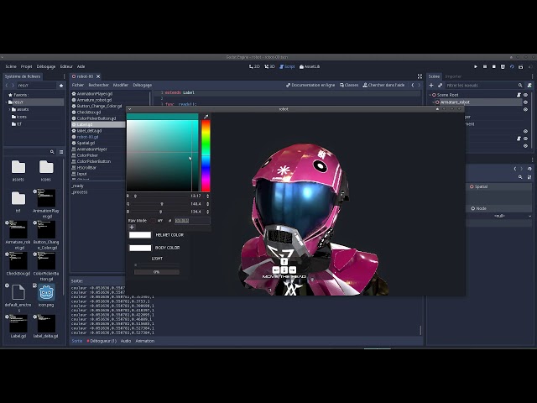This screenshot has height=403, width=537.
Task: Adjust the B value stepper
Action: pyautogui.click(x=207, y=212)
